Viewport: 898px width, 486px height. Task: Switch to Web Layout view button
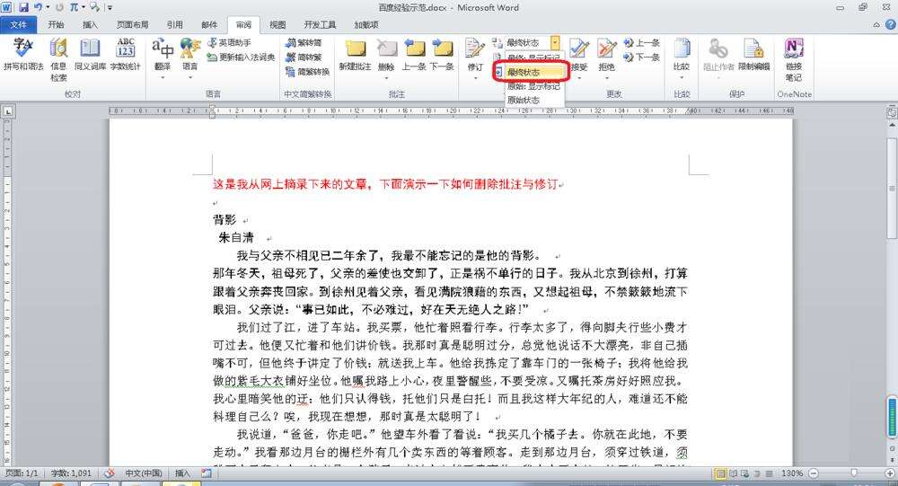click(744, 474)
